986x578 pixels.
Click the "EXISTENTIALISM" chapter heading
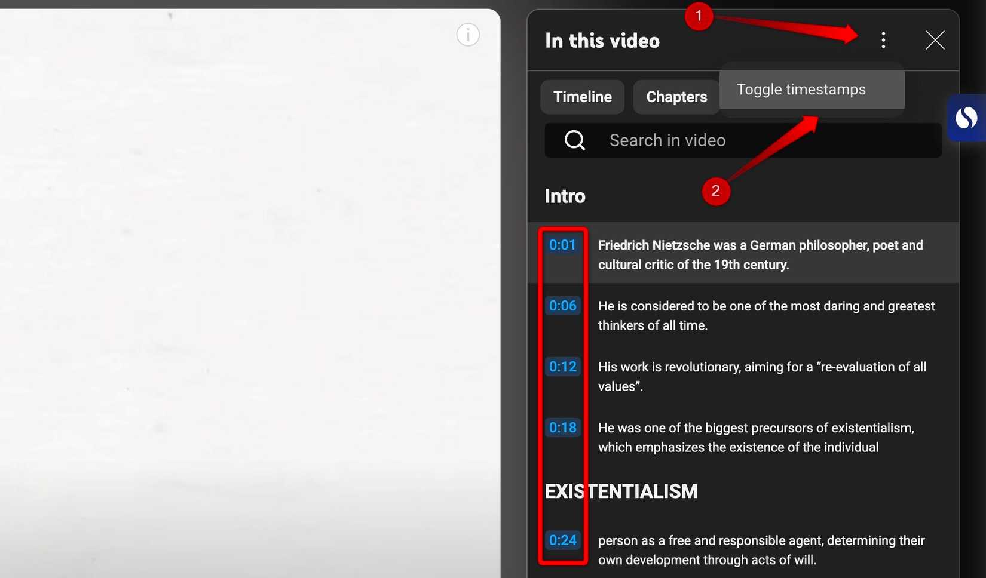621,491
